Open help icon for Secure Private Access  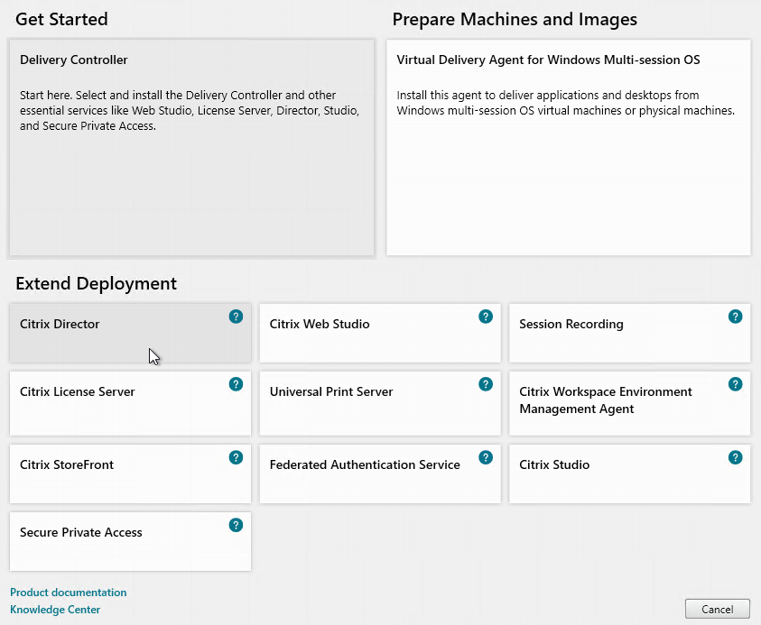coord(236,525)
